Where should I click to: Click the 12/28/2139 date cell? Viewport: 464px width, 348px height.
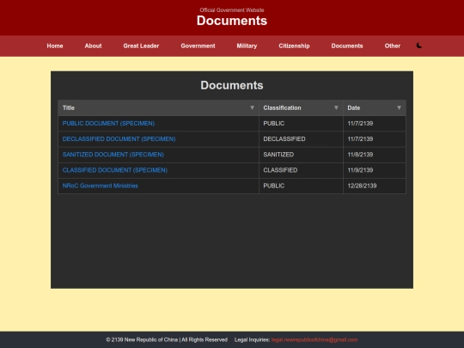[x=375, y=186]
